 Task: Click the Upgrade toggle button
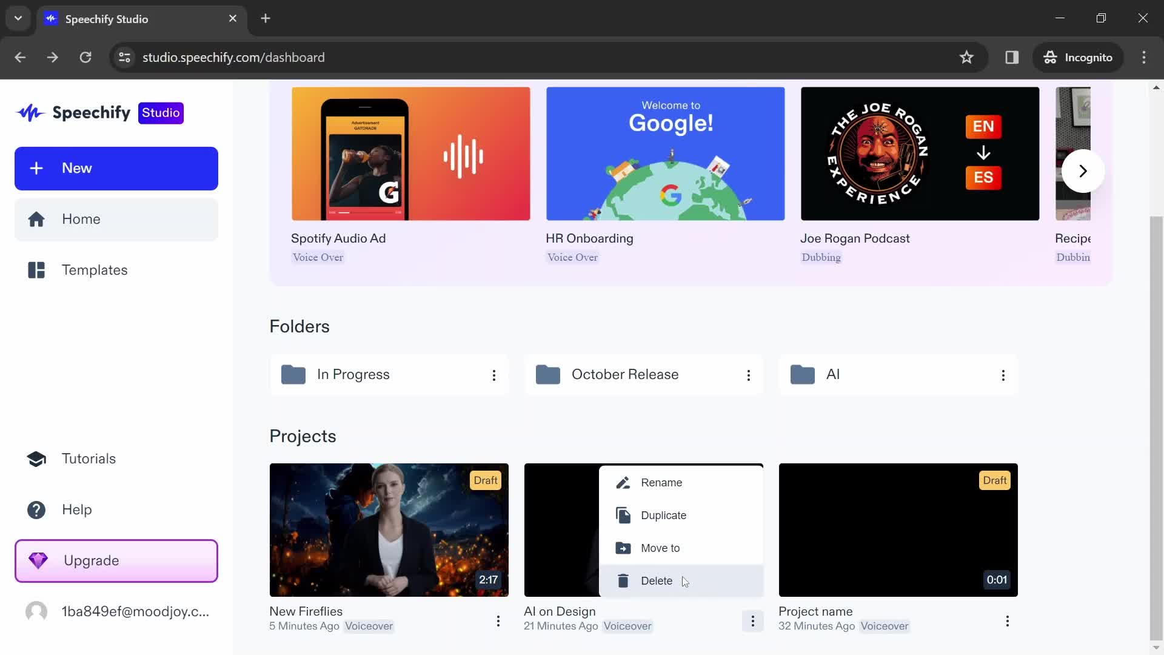pos(117,560)
